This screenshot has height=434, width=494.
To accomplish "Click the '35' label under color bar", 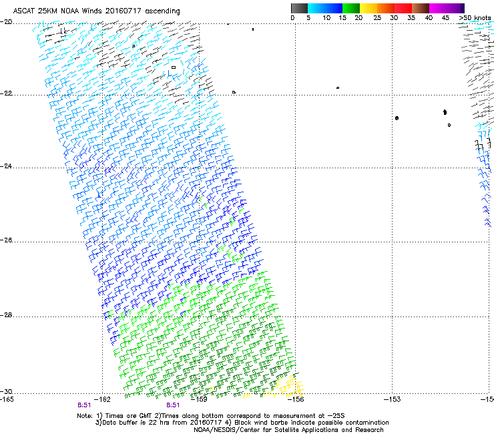I will pyautogui.click(x=411, y=18).
